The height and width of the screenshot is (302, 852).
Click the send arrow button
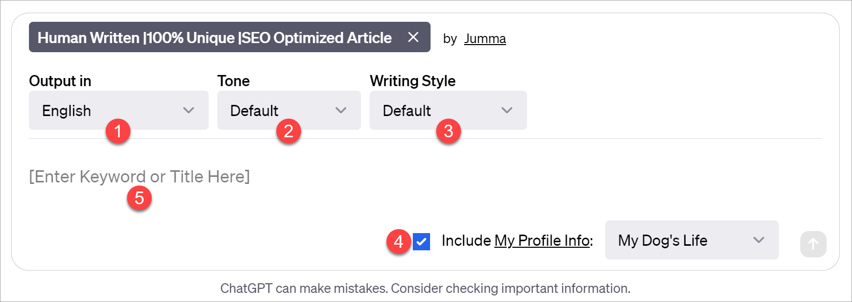(x=813, y=244)
